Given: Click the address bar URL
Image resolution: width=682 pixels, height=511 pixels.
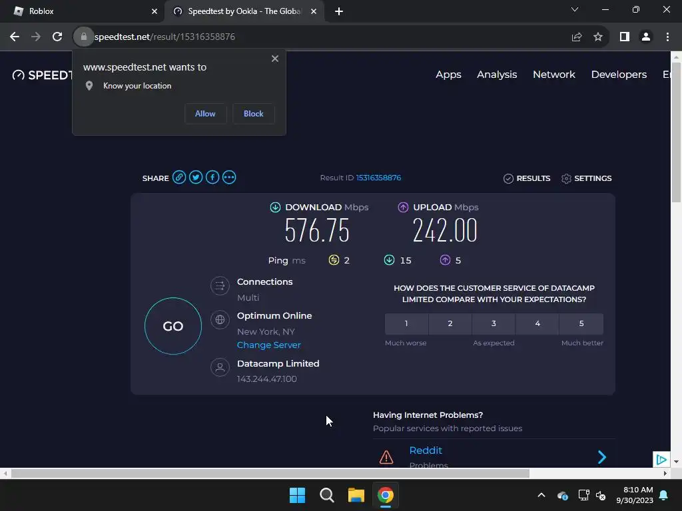Looking at the screenshot, I should [165, 37].
